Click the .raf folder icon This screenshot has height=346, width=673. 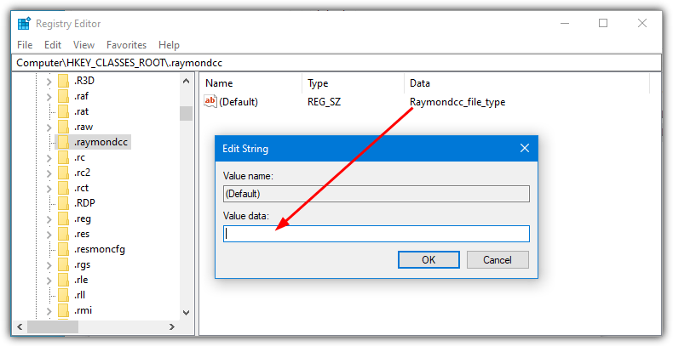(x=63, y=96)
